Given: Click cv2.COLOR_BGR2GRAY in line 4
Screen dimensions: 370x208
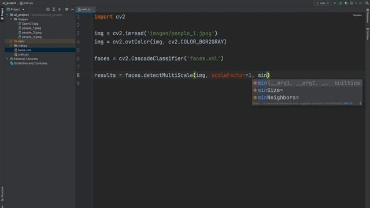Looking at the screenshot, I should [x=196, y=42].
